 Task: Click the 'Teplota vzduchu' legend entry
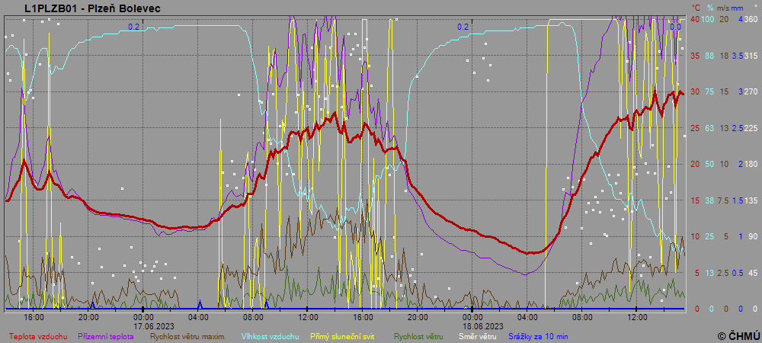(x=38, y=336)
